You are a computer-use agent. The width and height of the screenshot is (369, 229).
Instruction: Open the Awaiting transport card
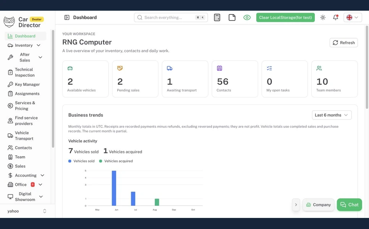(185, 79)
